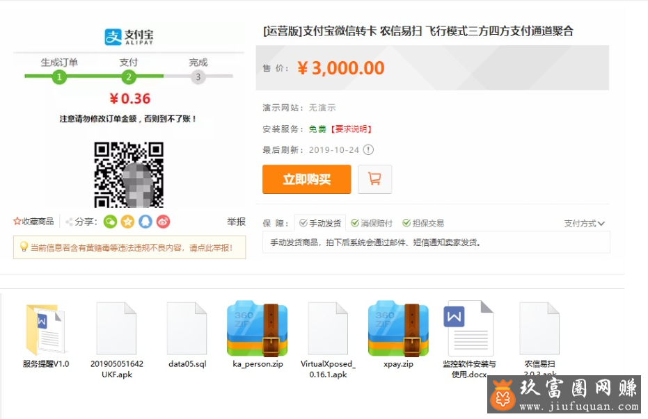
Task: Select the VirtualXposed_0.16.1.apk file icon
Action: point(328,328)
